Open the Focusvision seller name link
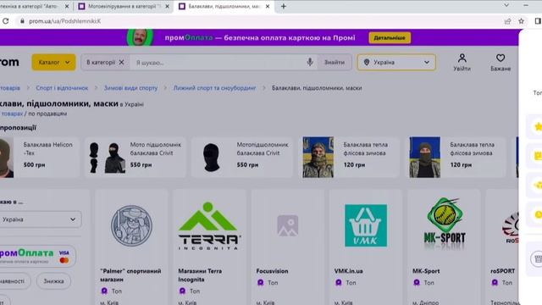Viewport: 542px width, 305px height. tap(272, 271)
